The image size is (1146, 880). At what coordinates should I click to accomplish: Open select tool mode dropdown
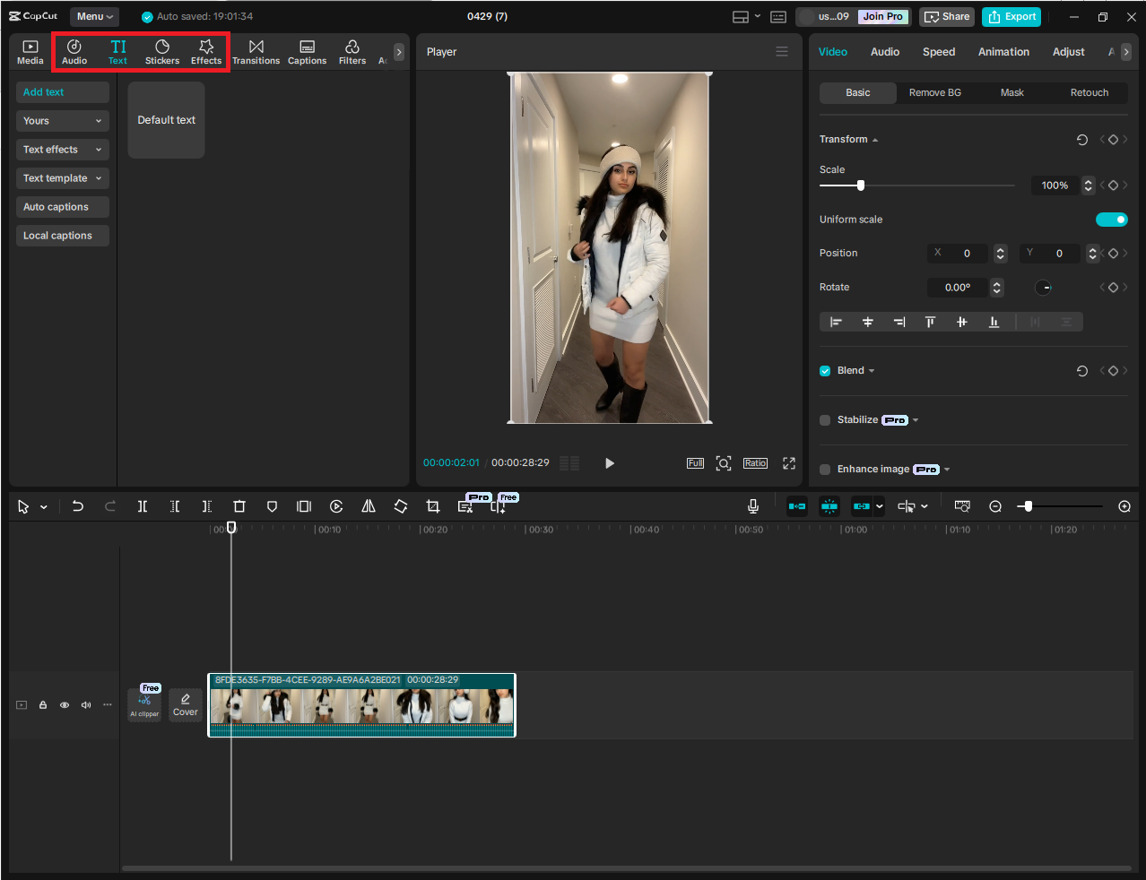click(44, 507)
